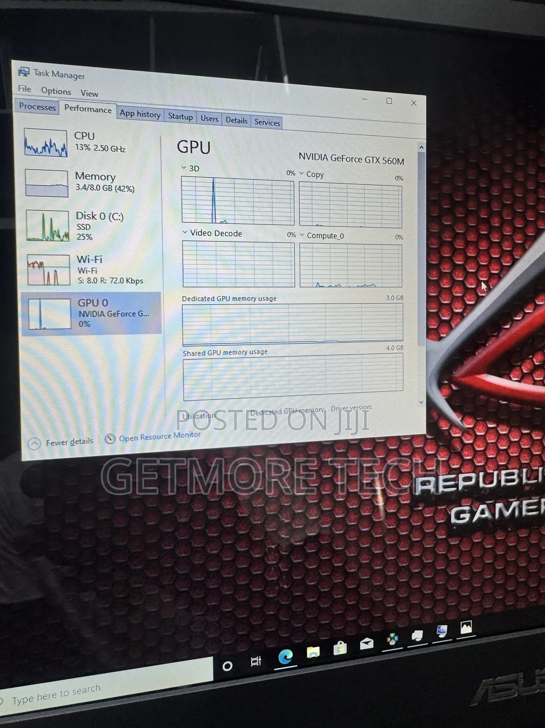Click the Disk 0 SSD 25% text
Image resolution: width=545 pixels, height=728 pixels.
(x=84, y=232)
